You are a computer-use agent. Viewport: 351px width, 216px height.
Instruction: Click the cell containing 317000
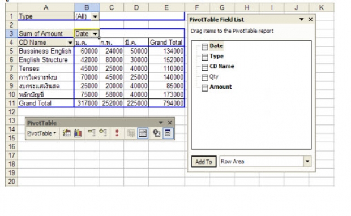click(x=87, y=103)
